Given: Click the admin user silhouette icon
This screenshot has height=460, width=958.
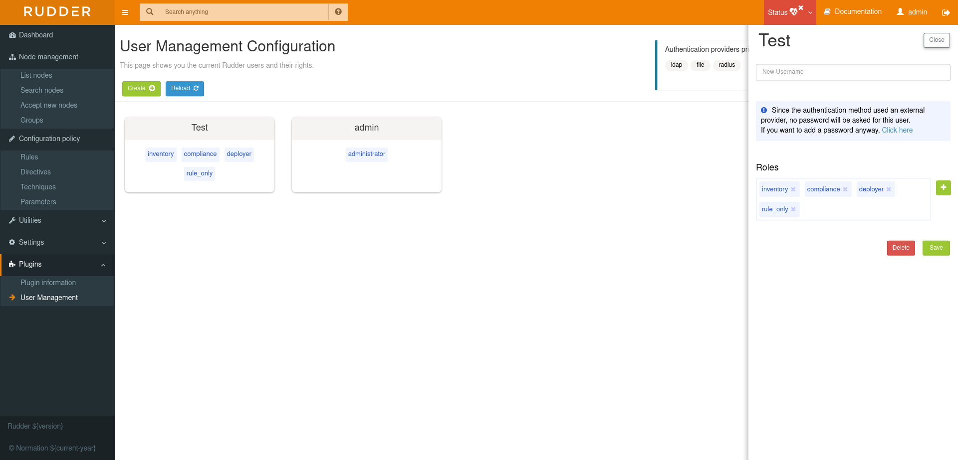Looking at the screenshot, I should pyautogui.click(x=899, y=11).
